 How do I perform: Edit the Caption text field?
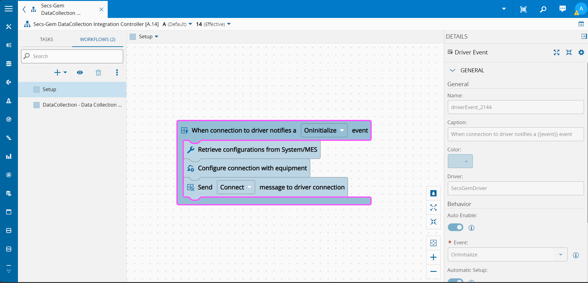tap(516, 134)
